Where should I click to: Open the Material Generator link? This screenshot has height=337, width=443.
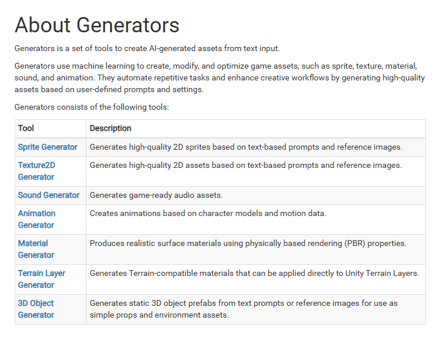tap(36, 249)
